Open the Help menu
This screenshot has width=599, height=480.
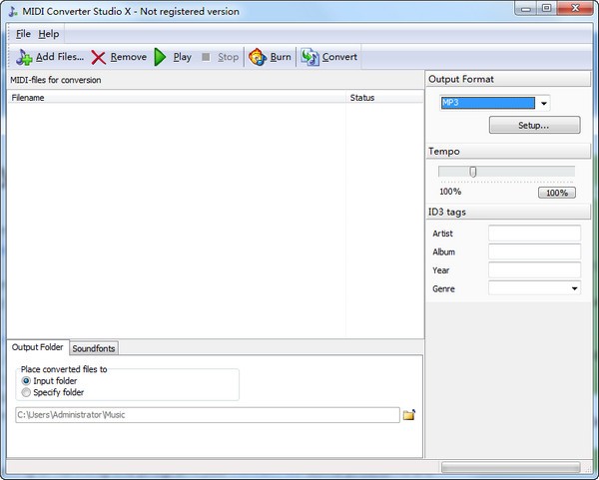48,34
